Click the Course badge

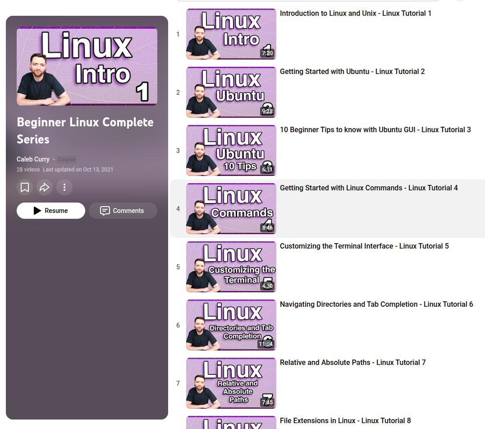coord(67,160)
